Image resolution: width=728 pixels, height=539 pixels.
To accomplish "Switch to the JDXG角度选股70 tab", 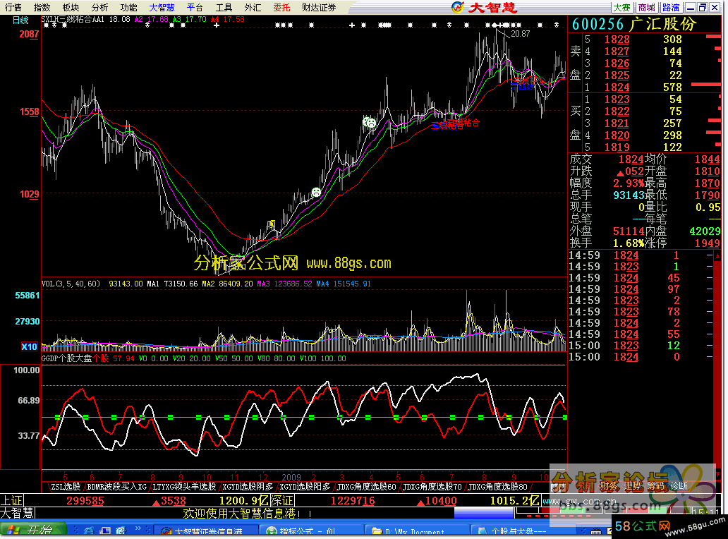I will pyautogui.click(x=432, y=487).
